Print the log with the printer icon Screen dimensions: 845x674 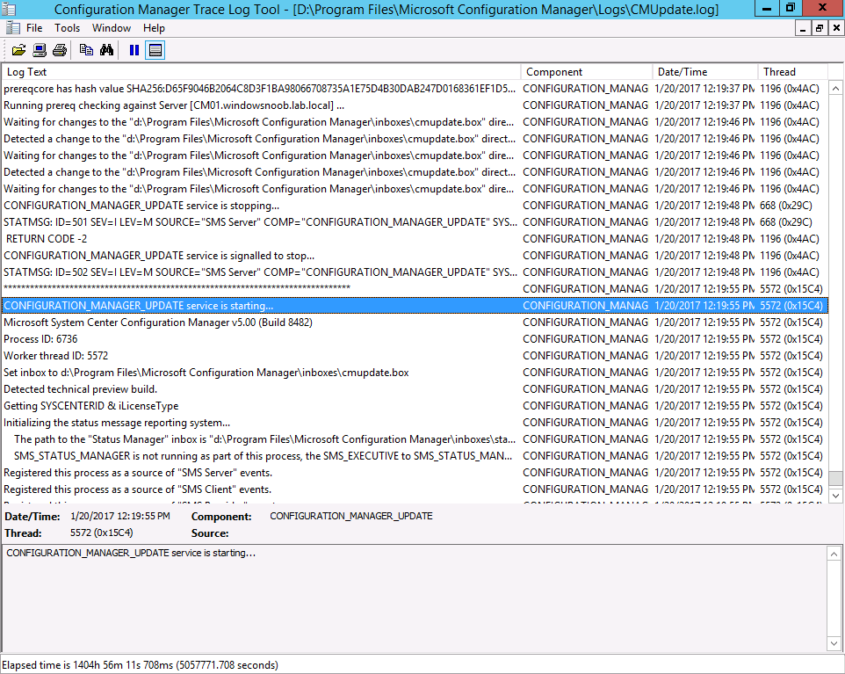[x=60, y=50]
